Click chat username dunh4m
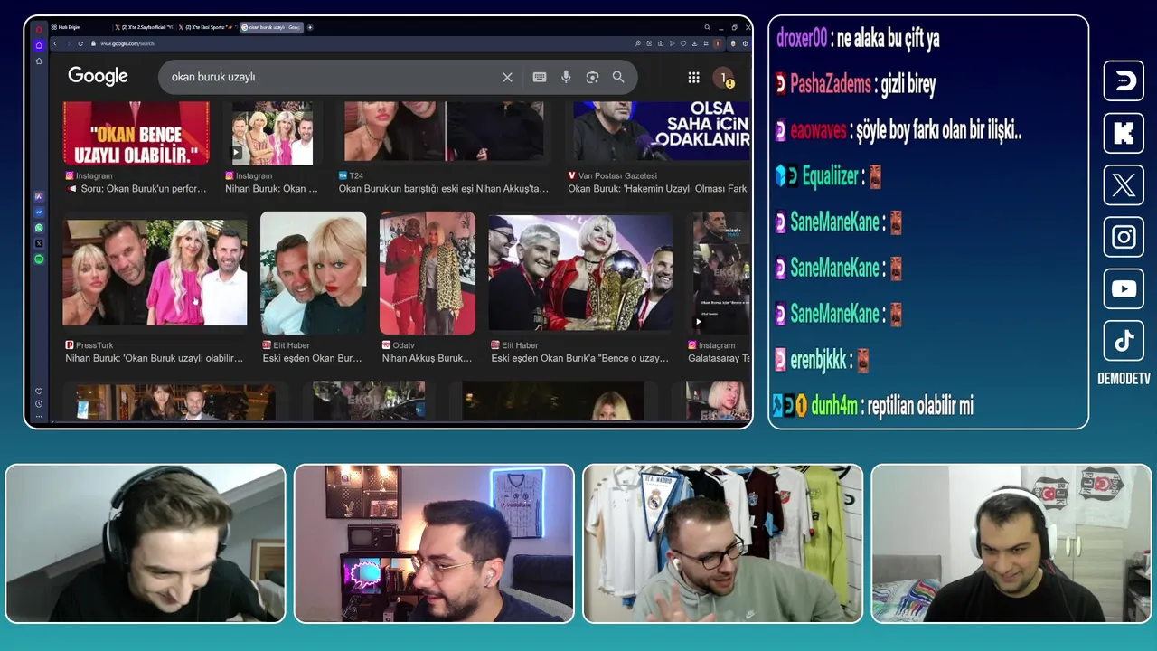The image size is (1157, 651). pyautogui.click(x=834, y=407)
